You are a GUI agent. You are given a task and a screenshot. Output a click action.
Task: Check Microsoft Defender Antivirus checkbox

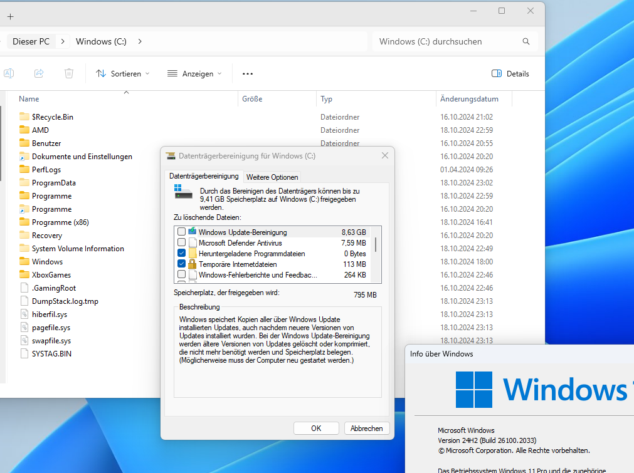pos(182,242)
